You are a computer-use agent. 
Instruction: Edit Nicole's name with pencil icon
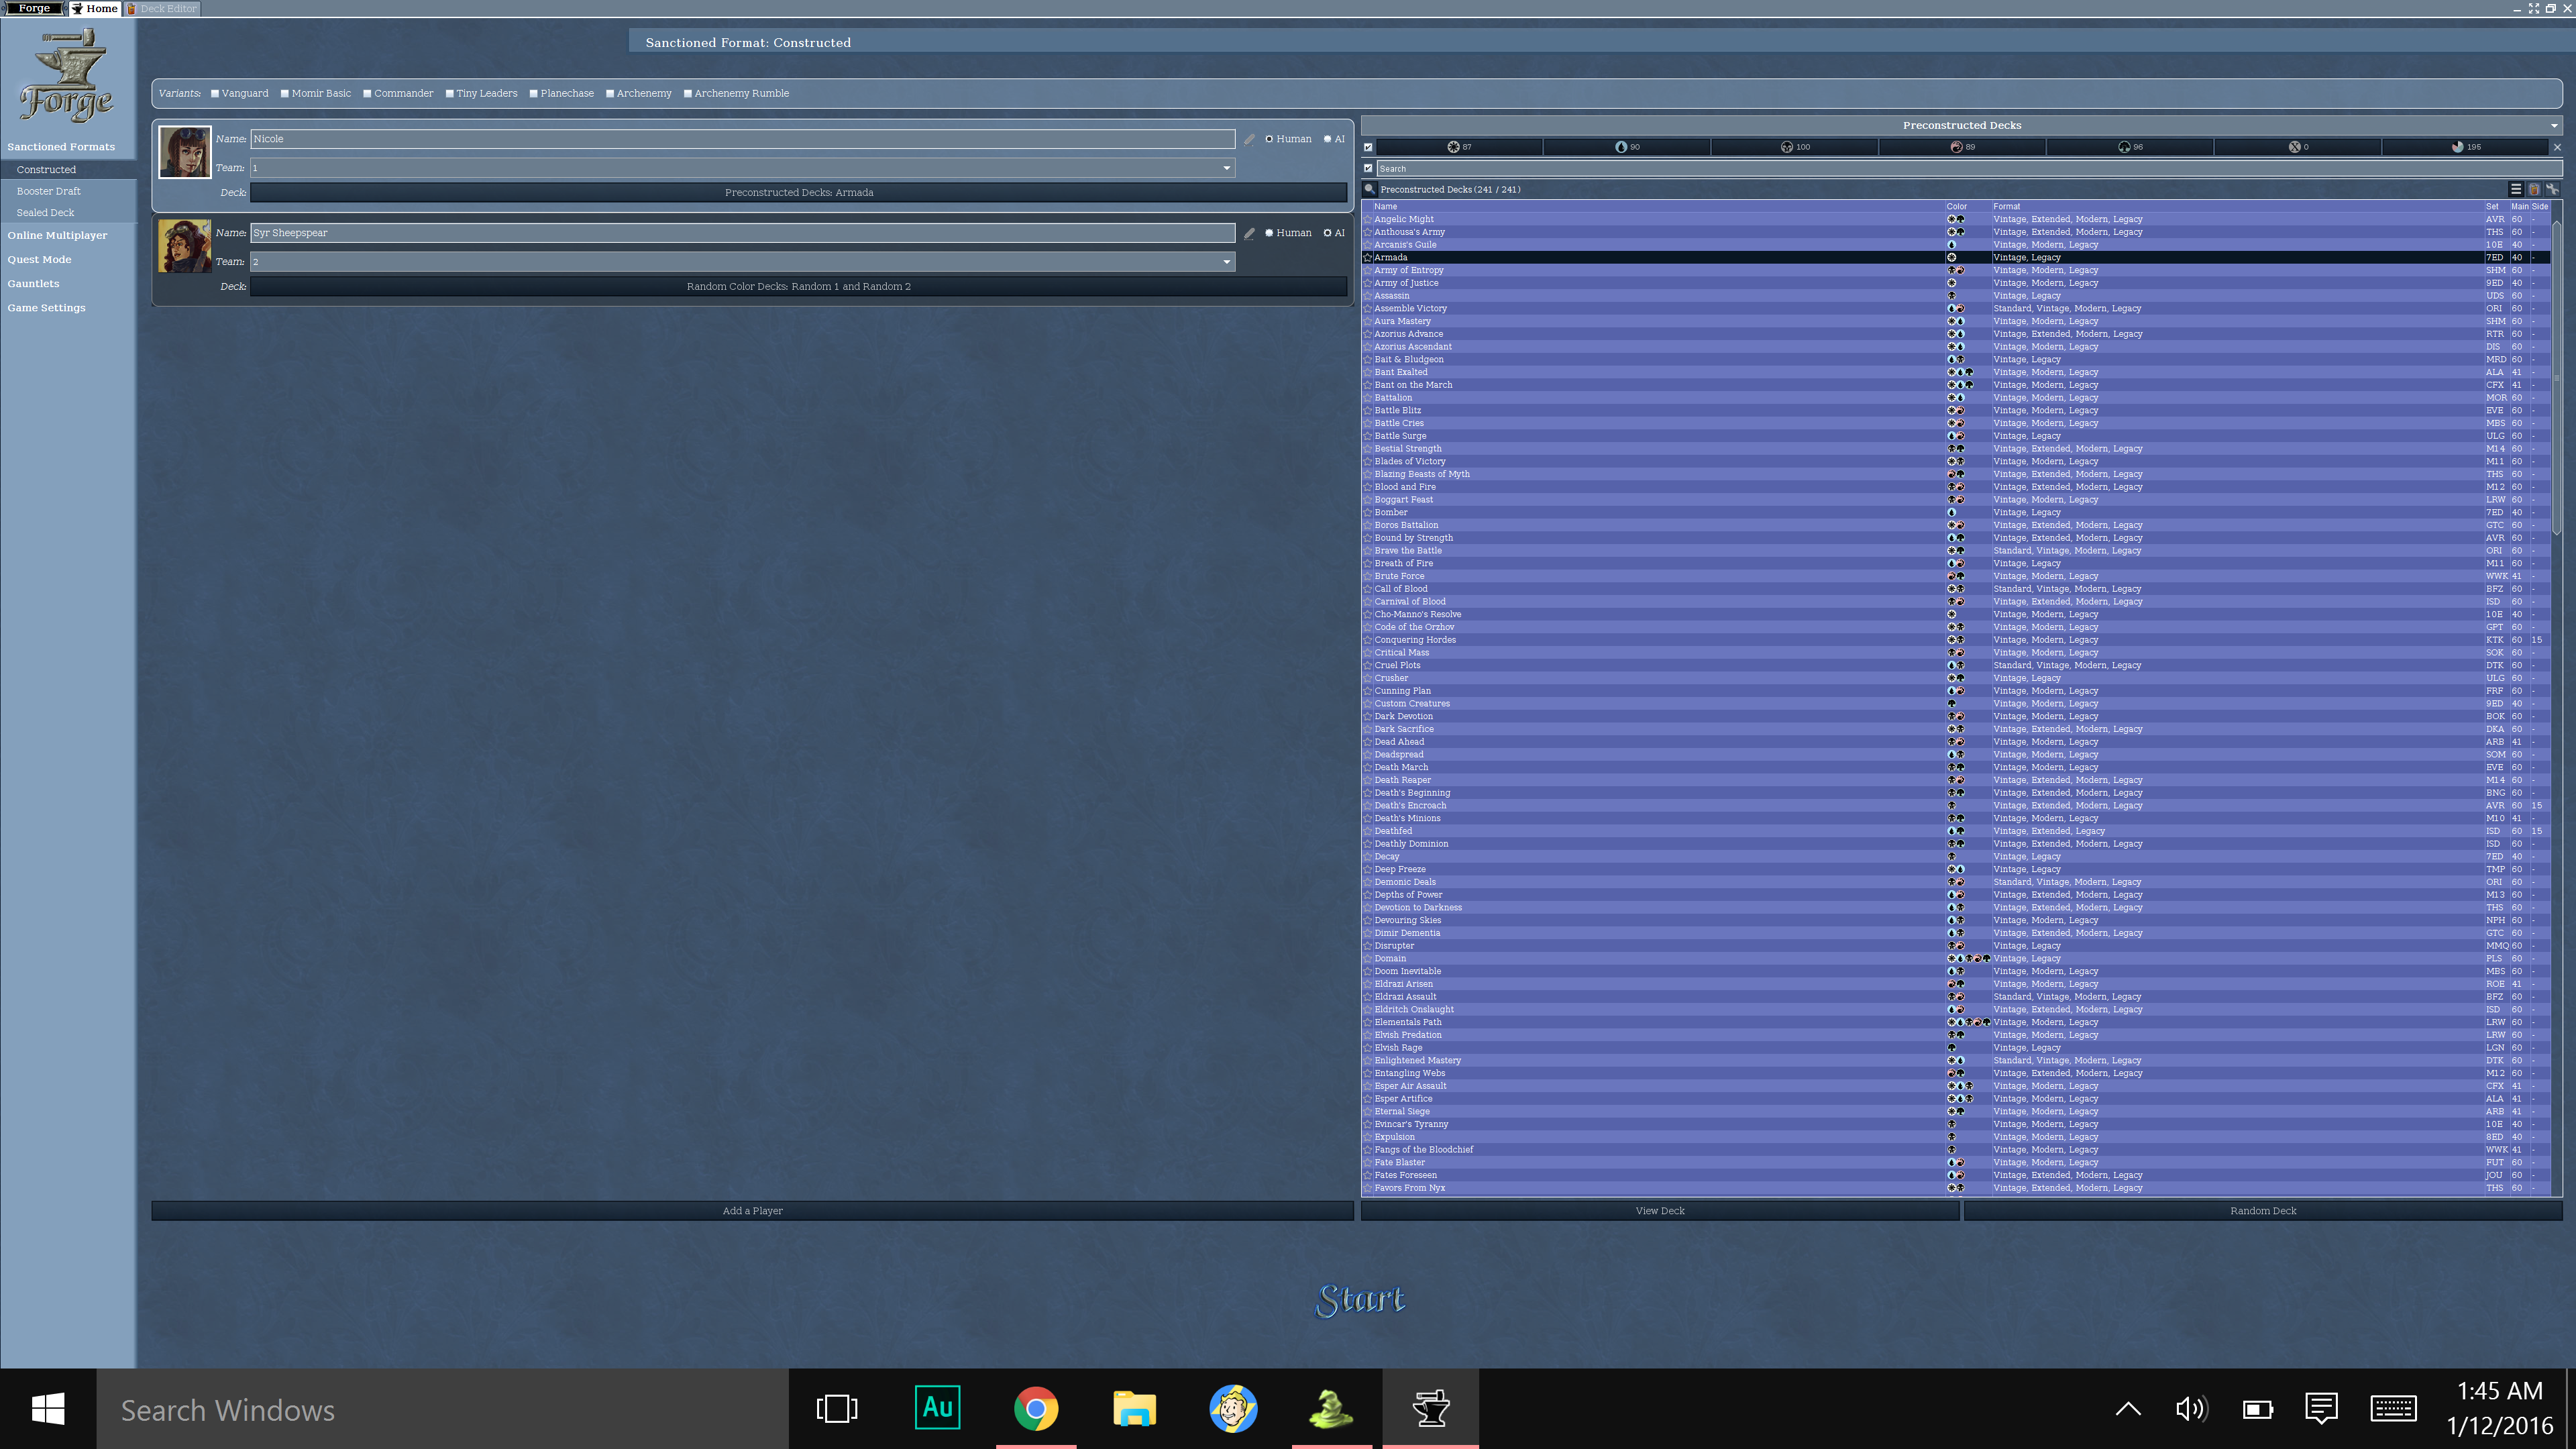1249,139
